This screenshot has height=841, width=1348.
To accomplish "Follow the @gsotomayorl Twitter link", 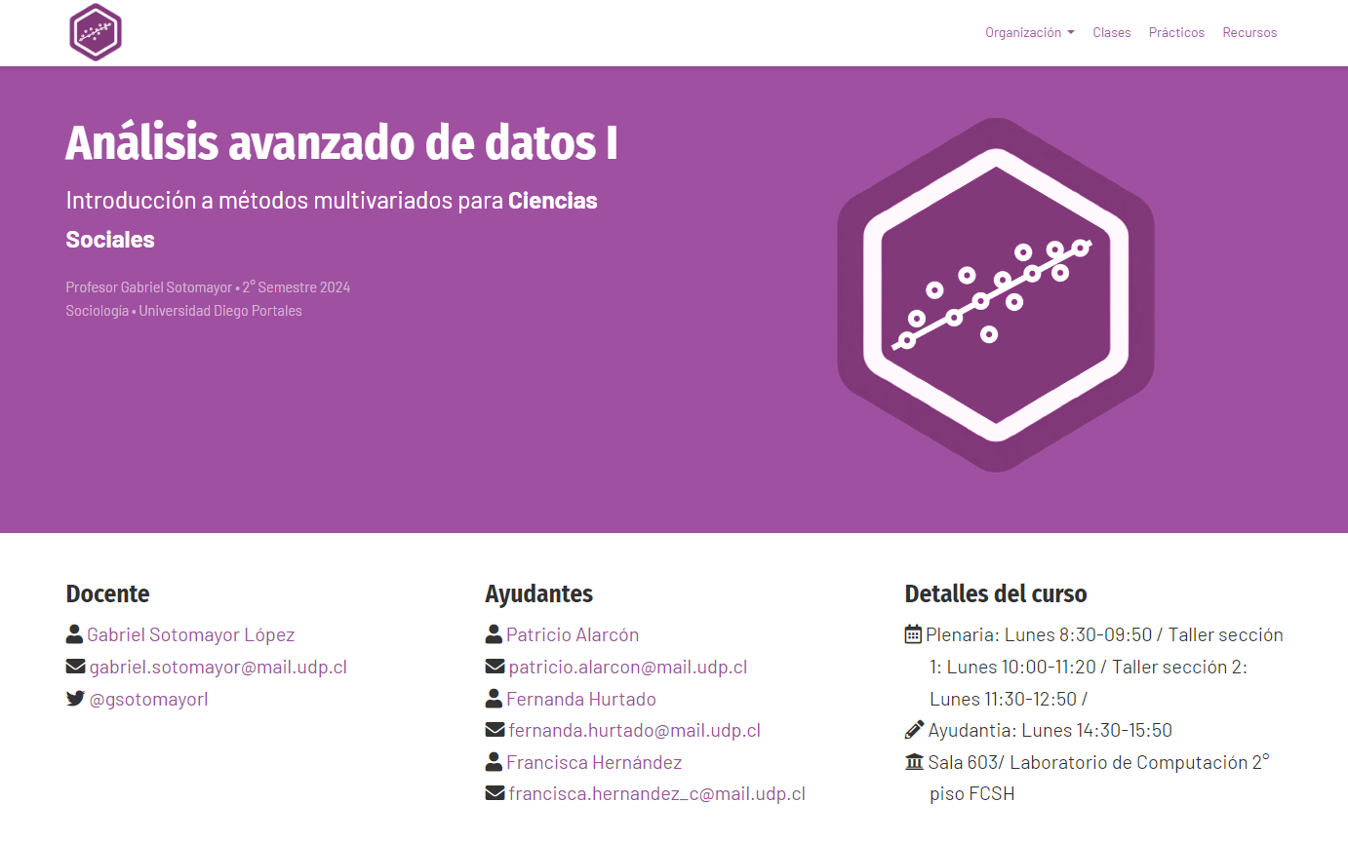I will 148,699.
